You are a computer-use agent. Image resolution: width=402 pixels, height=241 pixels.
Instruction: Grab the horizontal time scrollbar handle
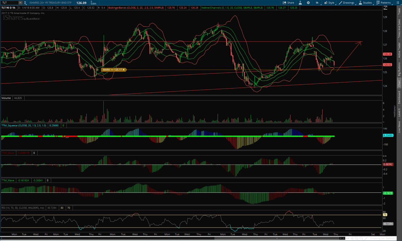pyautogui.click(x=277, y=238)
